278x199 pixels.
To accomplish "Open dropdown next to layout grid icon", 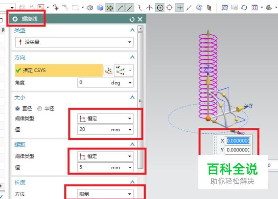I will (x=262, y=8).
